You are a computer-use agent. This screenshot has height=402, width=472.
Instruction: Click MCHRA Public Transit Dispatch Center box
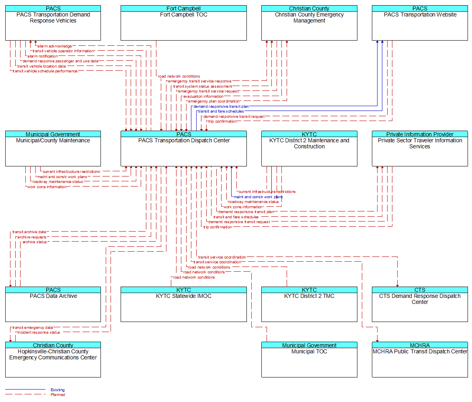pos(420,359)
